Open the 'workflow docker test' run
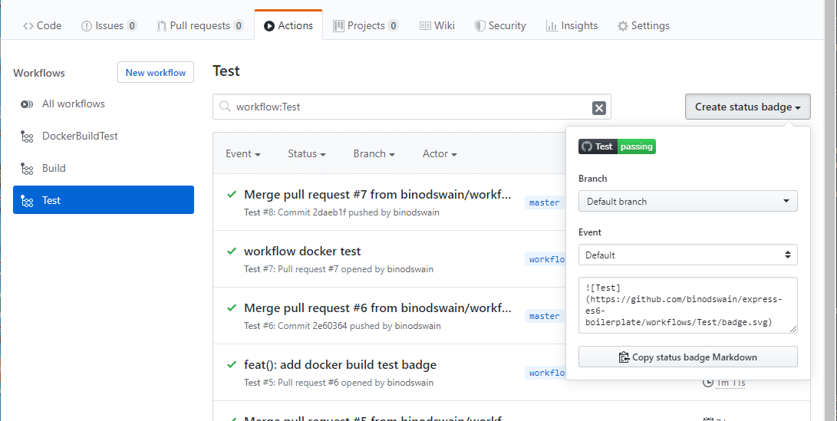 [302, 252]
